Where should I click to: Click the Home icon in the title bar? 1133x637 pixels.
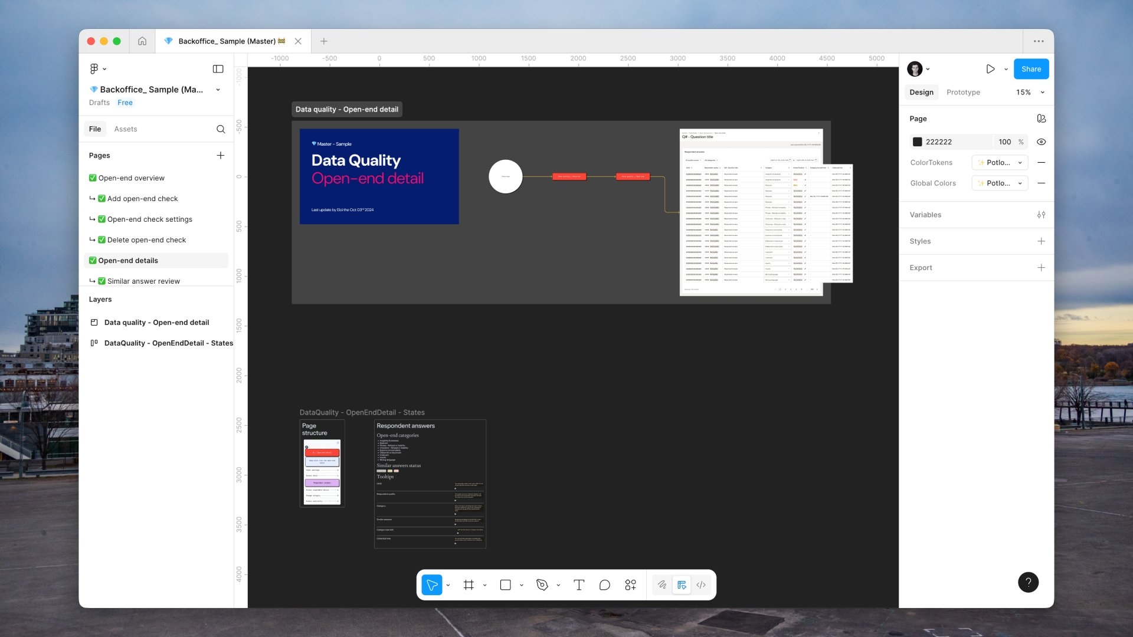142,41
